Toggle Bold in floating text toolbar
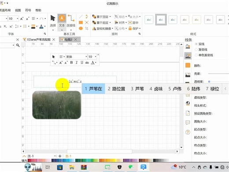 (x=71, y=63)
